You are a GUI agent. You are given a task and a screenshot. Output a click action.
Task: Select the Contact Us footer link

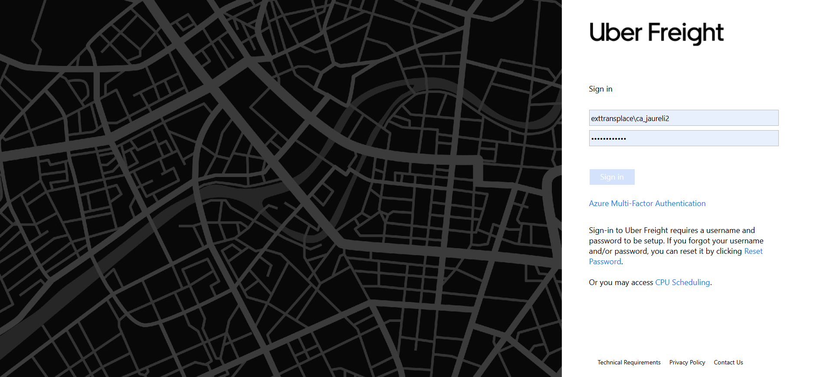click(x=728, y=362)
